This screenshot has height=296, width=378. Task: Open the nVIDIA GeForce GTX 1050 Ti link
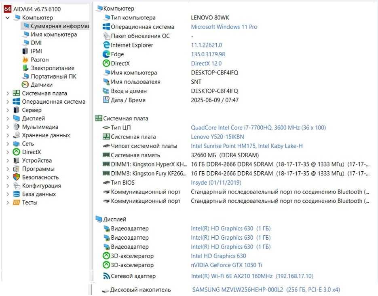(226, 265)
